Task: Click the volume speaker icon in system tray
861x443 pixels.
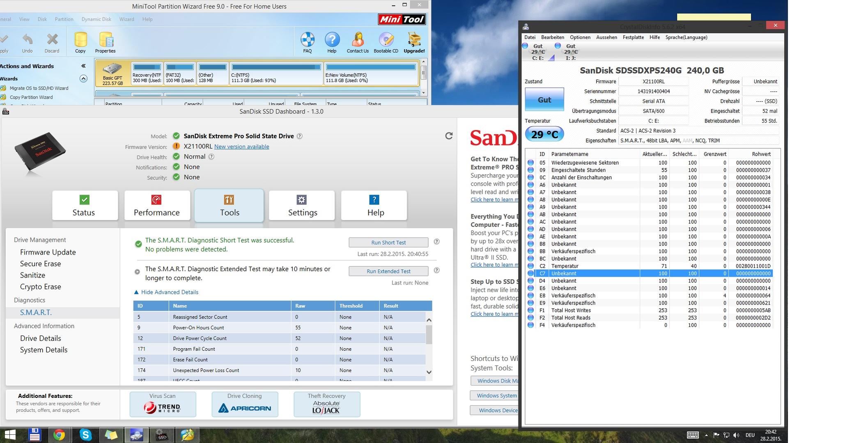Action: pyautogui.click(x=736, y=435)
